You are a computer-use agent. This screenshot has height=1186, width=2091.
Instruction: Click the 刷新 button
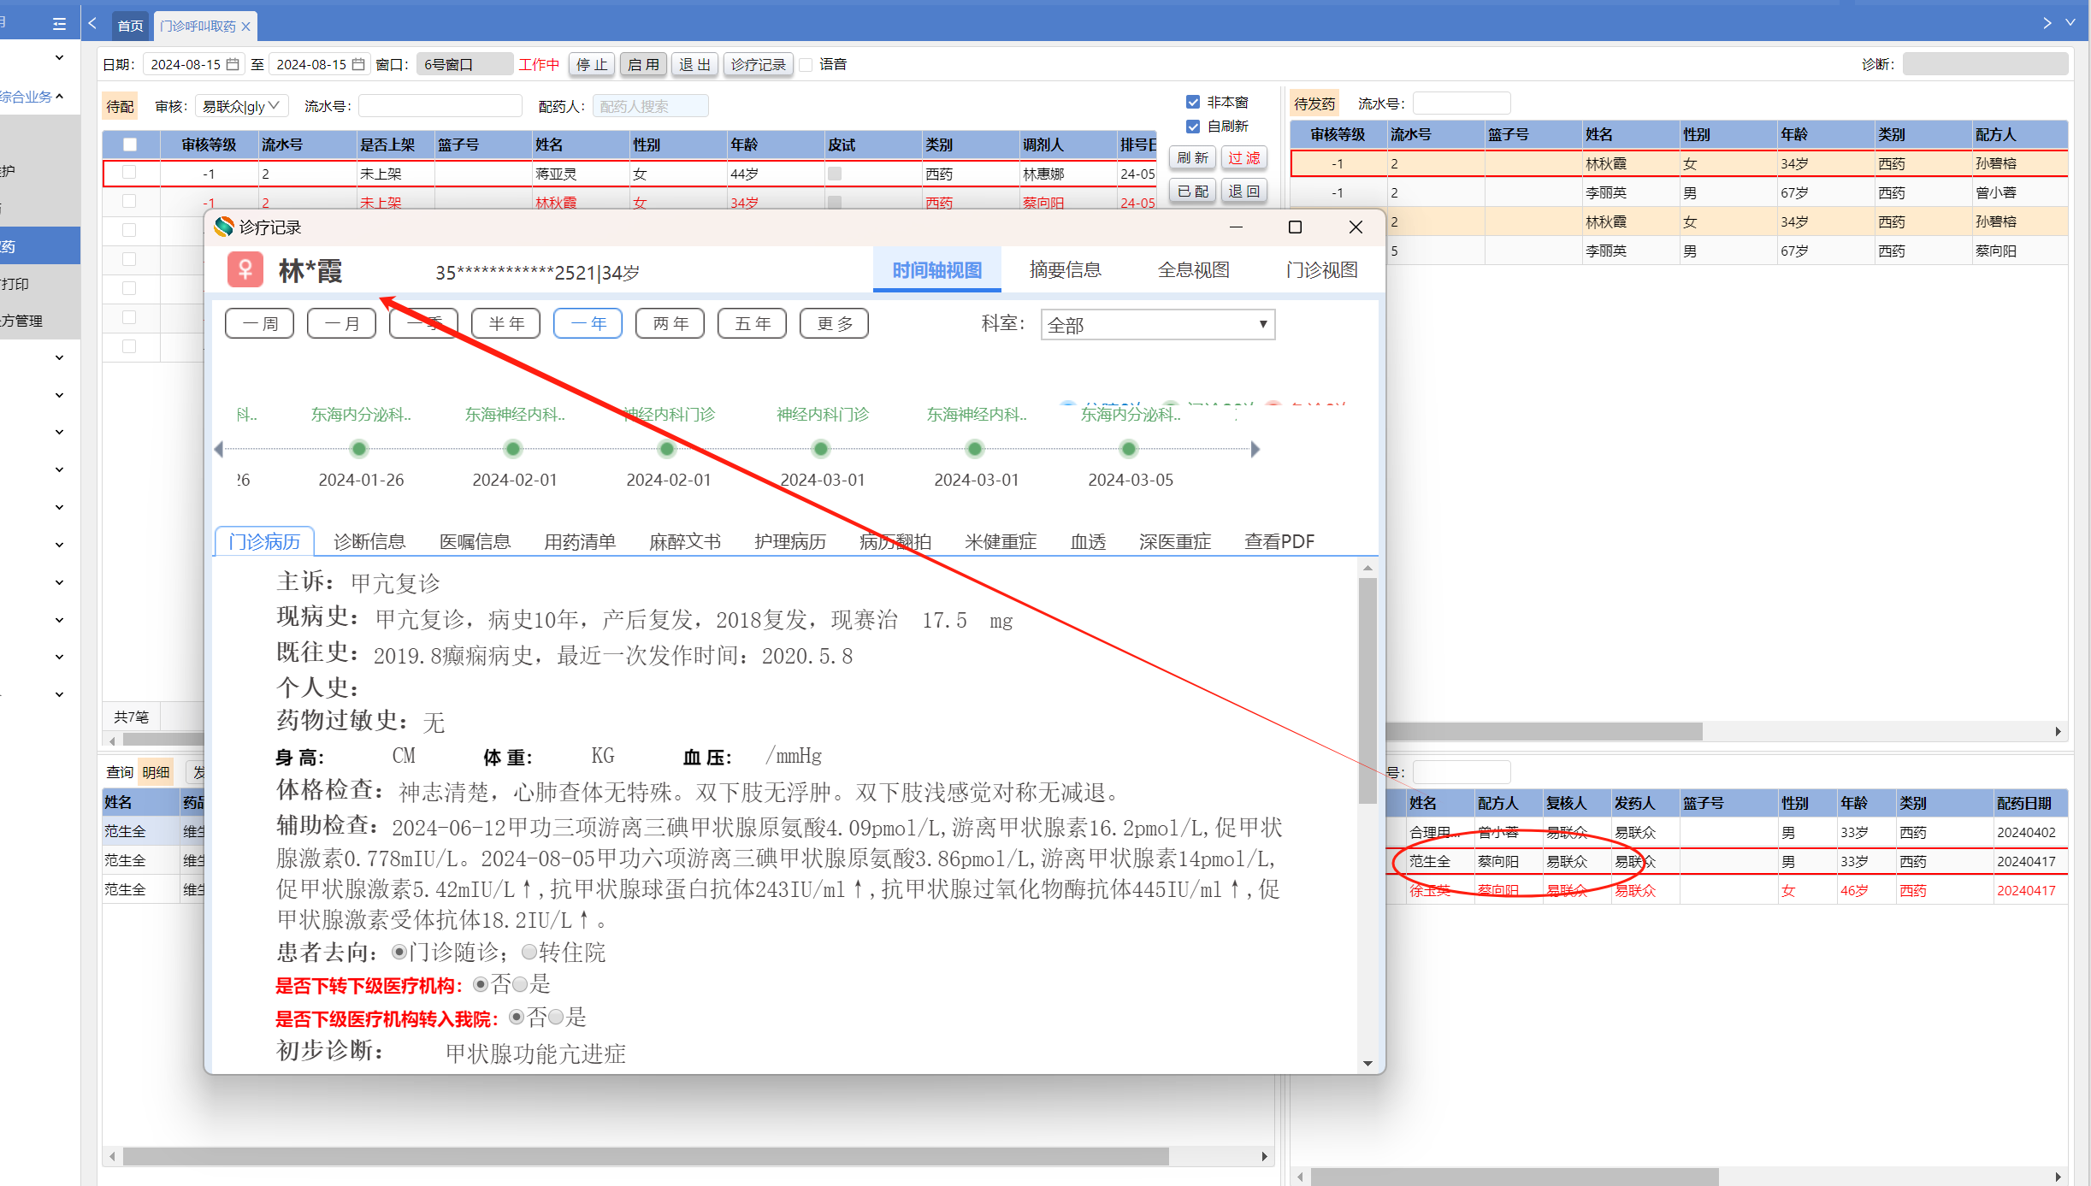pos(1192,158)
